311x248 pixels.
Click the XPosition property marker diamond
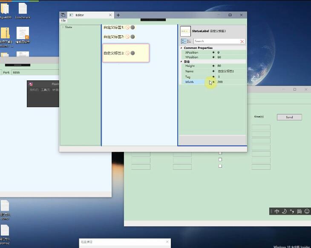[x=213, y=52]
